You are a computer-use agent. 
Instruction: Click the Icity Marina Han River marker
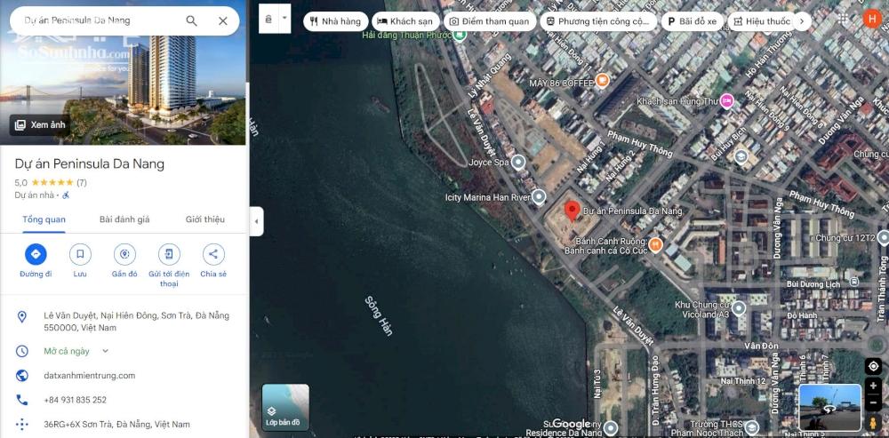tap(540, 197)
